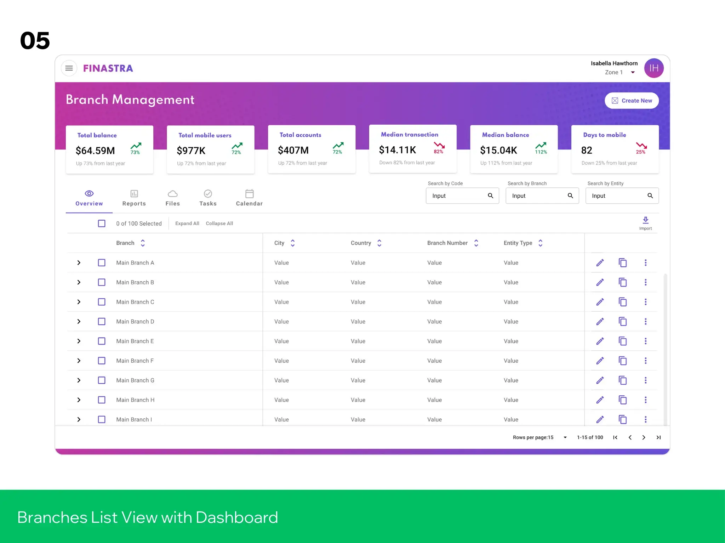The image size is (725, 543).
Task: Select the Main Branch G checkbox
Action: click(102, 380)
